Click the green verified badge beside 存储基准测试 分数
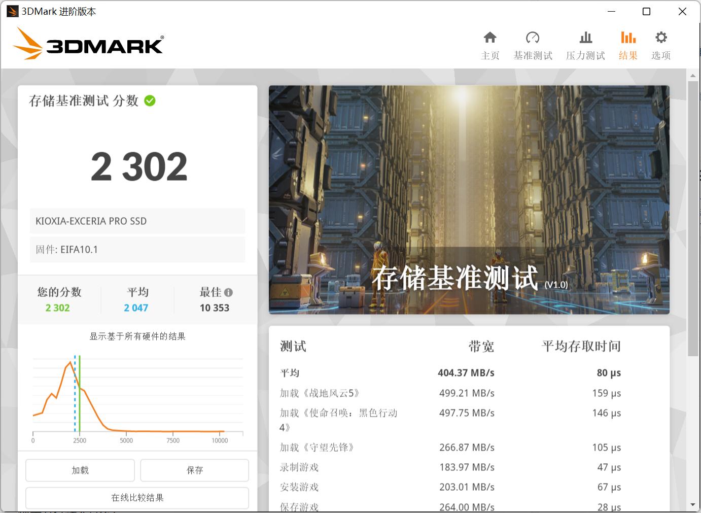Viewport: 701px width, 513px height. click(x=149, y=100)
